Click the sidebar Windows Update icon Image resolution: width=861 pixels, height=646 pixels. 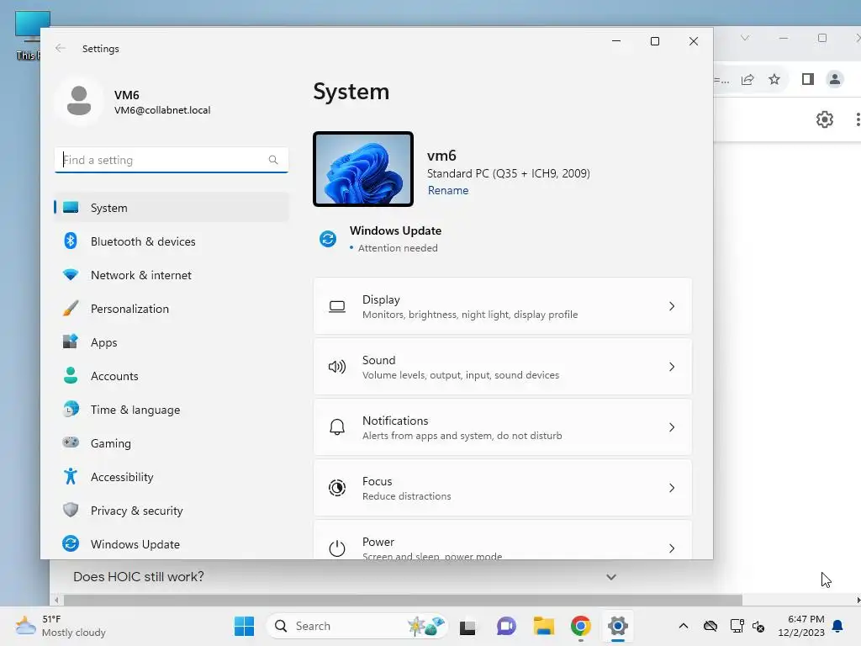tap(71, 544)
